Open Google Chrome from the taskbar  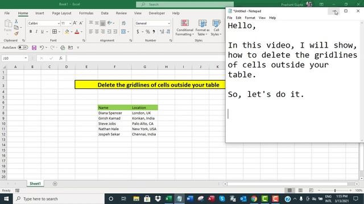tap(254, 199)
